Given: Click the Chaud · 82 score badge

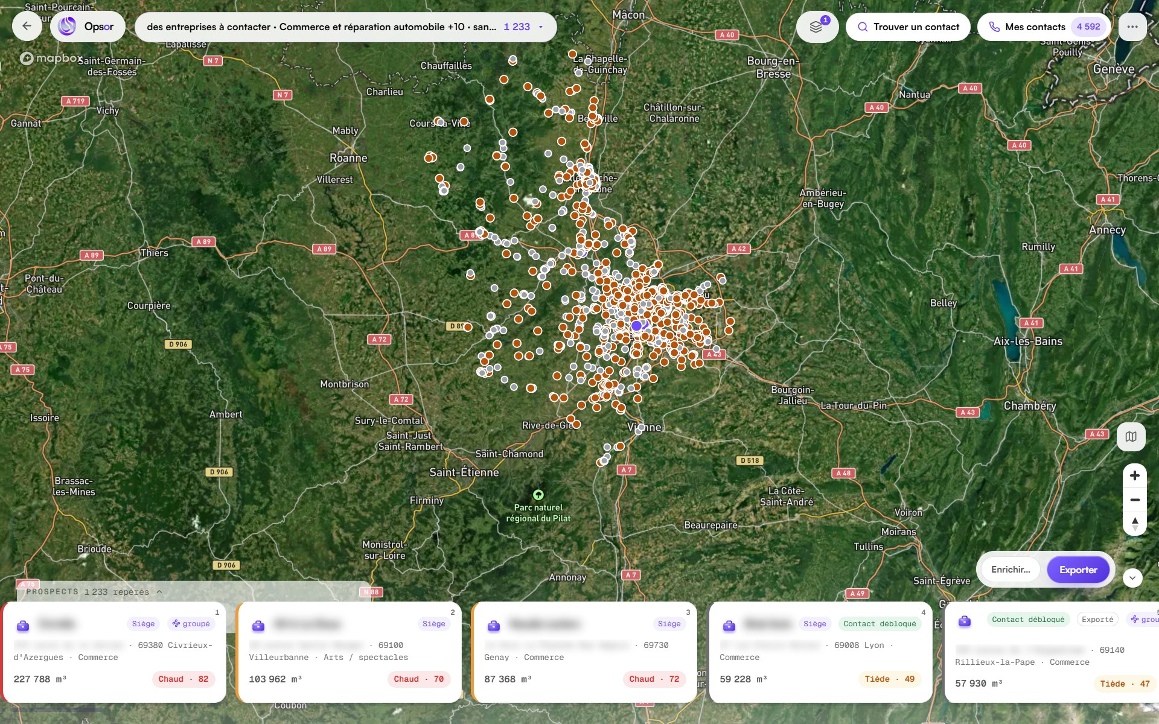Looking at the screenshot, I should (184, 679).
